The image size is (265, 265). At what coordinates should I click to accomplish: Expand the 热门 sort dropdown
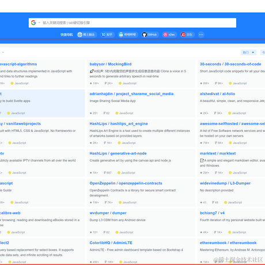[248, 52]
